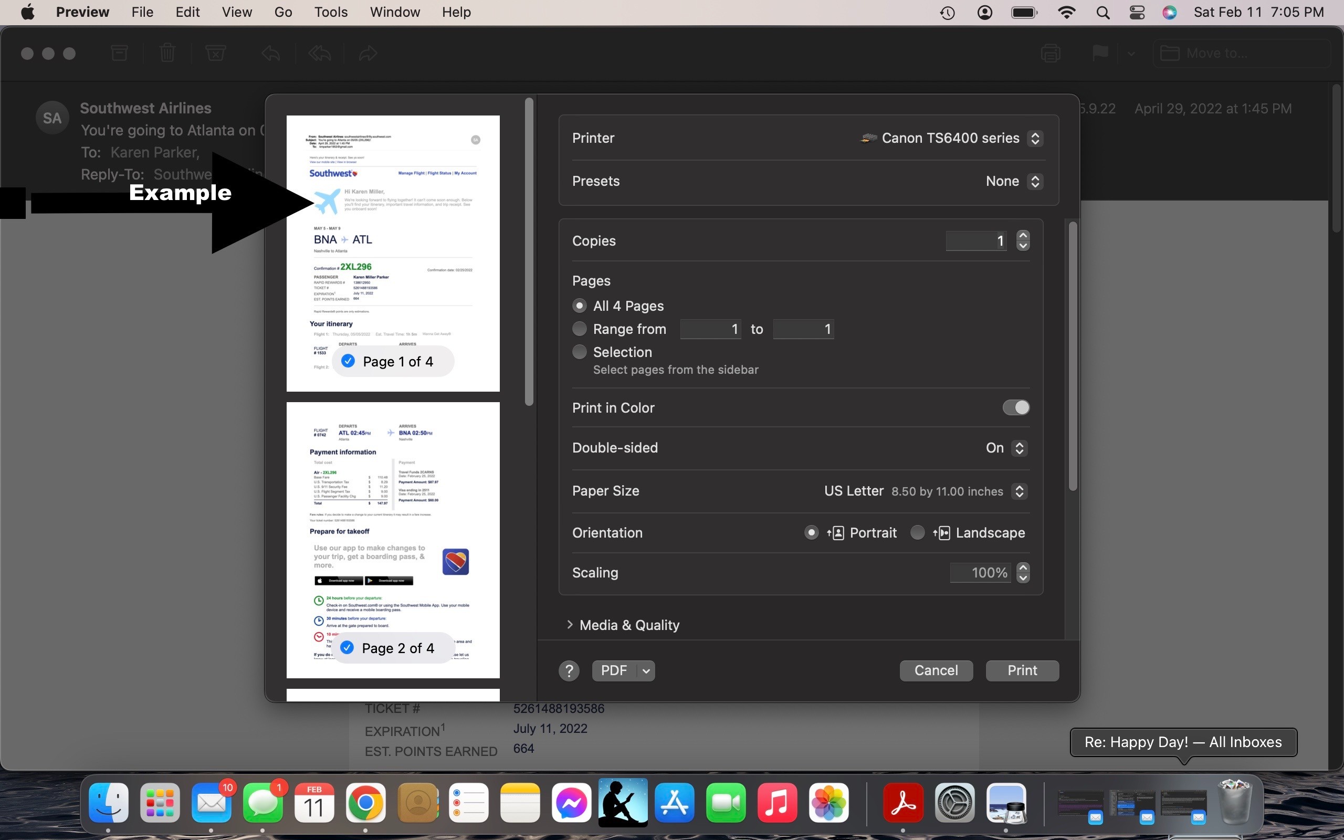Open Adobe Acrobat from the dock
Image resolution: width=1344 pixels, height=840 pixels.
point(903,803)
